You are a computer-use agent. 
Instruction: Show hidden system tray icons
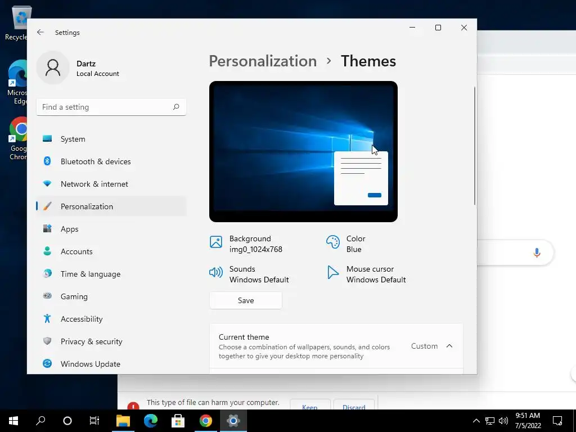click(x=476, y=421)
